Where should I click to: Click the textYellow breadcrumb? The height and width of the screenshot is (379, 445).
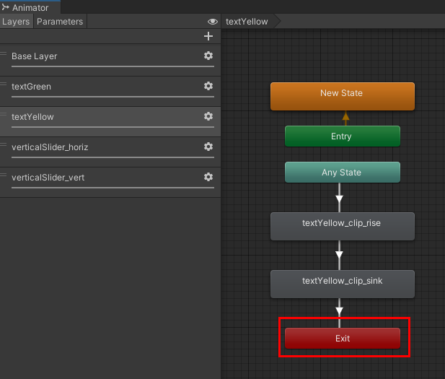coord(247,22)
